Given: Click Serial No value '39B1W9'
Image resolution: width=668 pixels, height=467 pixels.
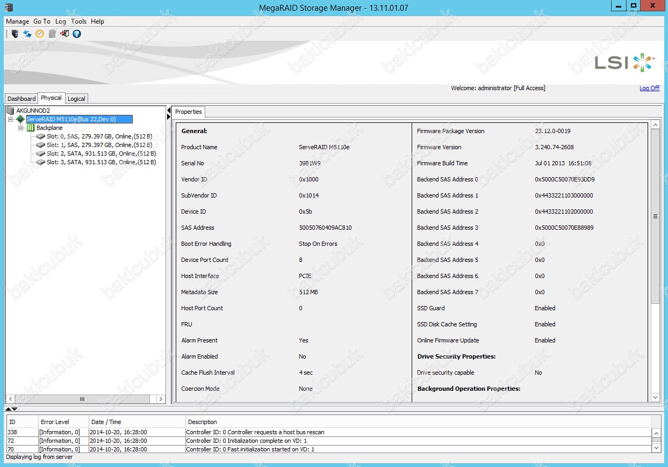Looking at the screenshot, I should click(x=309, y=163).
